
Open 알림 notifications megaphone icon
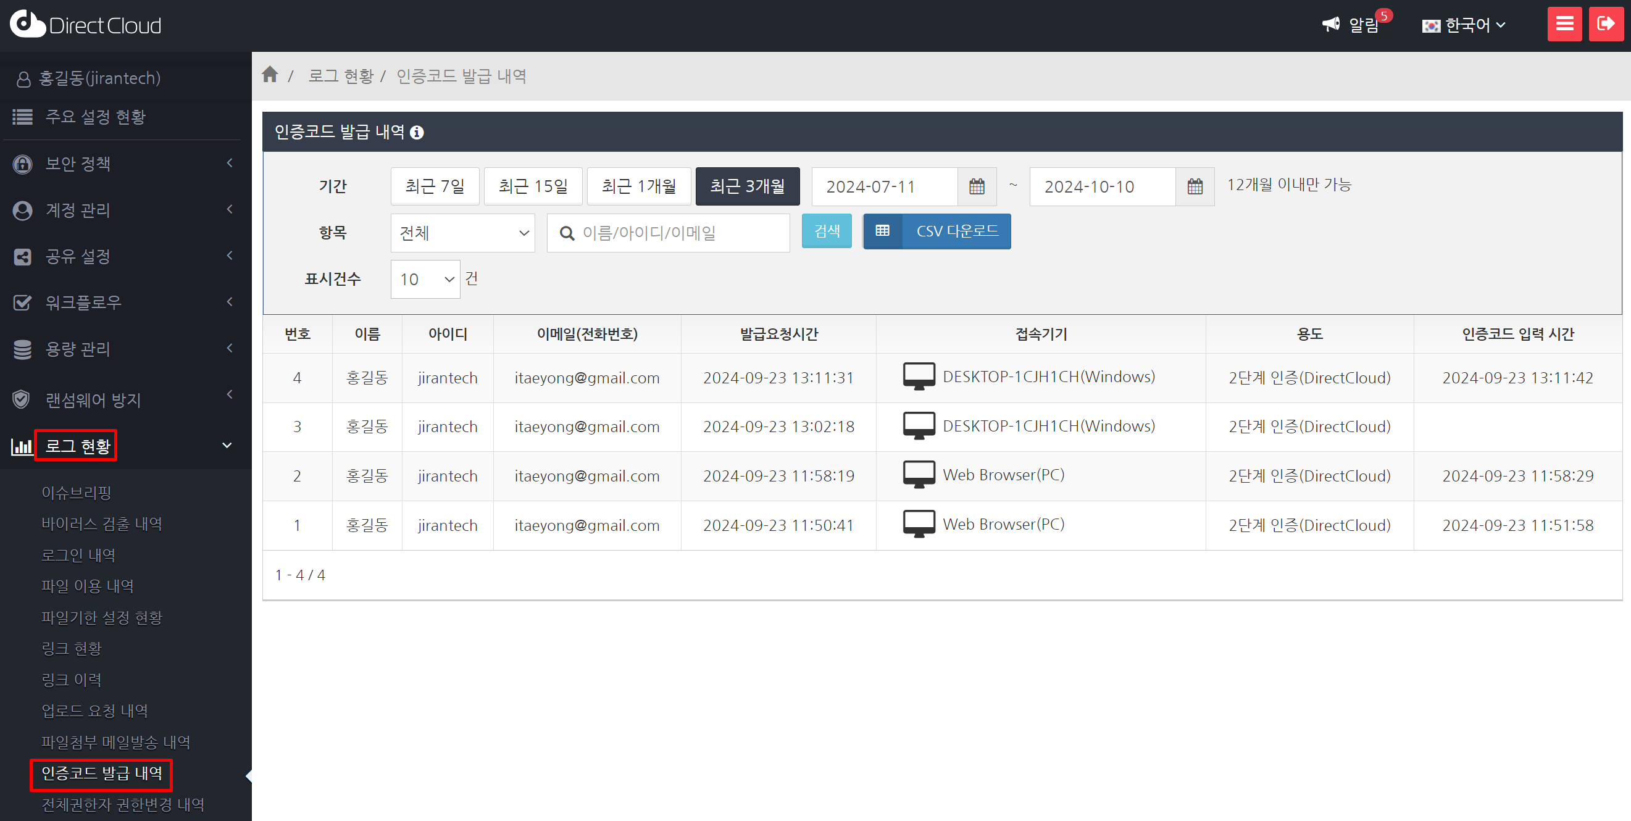pos(1331,24)
